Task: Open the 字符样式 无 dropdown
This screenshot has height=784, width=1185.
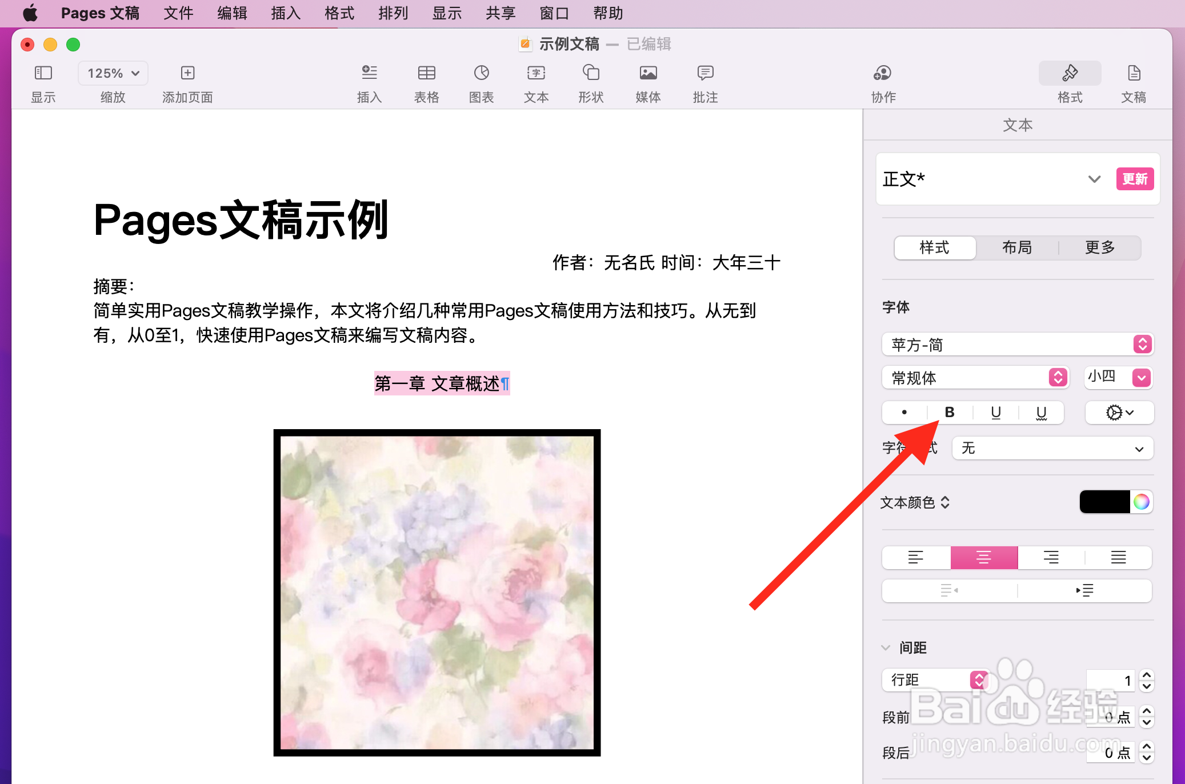Action: 1052,448
